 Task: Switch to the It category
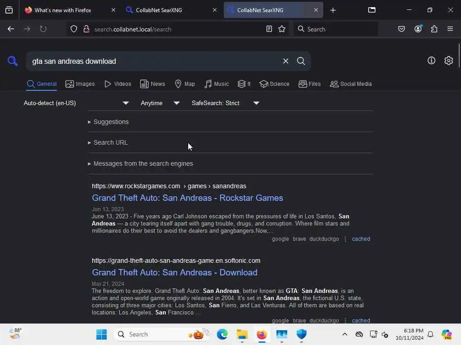click(x=244, y=84)
